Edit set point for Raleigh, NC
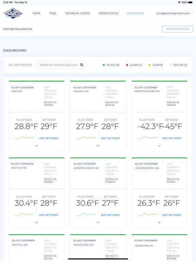This screenshot has width=196, height=261. [x=110, y=138]
